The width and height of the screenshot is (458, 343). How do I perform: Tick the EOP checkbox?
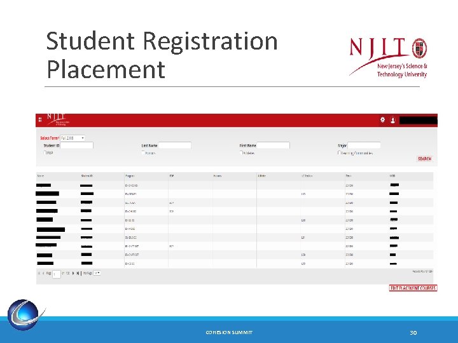point(45,152)
